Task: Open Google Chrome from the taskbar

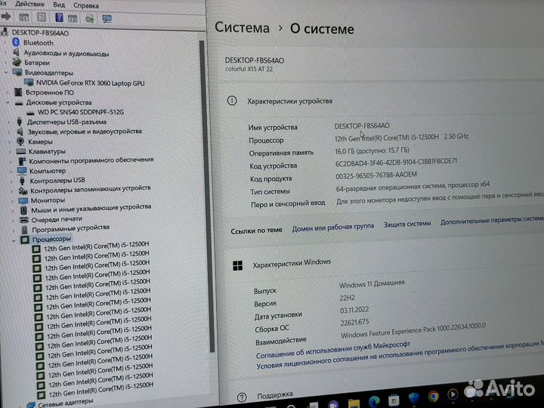Action: pyautogui.click(x=433, y=395)
